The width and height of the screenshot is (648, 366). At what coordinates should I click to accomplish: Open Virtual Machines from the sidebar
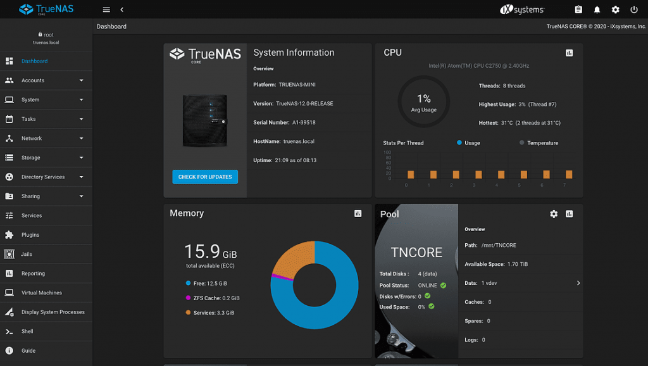point(46,293)
